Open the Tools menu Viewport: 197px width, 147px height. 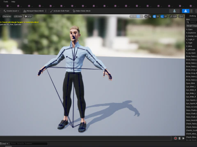6,2
